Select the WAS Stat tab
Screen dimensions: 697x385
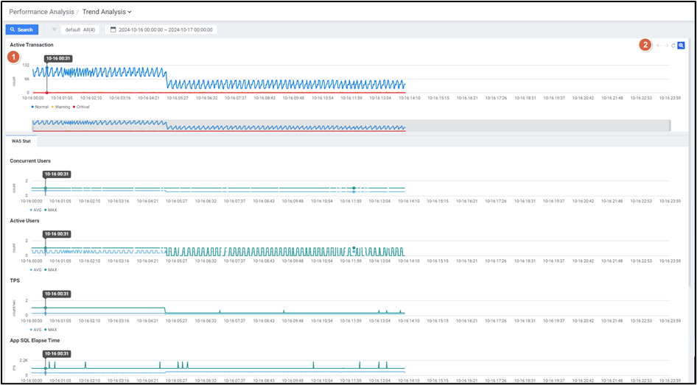coord(21,140)
